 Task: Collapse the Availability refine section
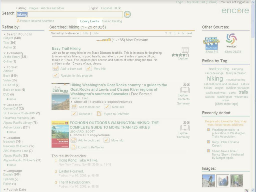click(4, 53)
